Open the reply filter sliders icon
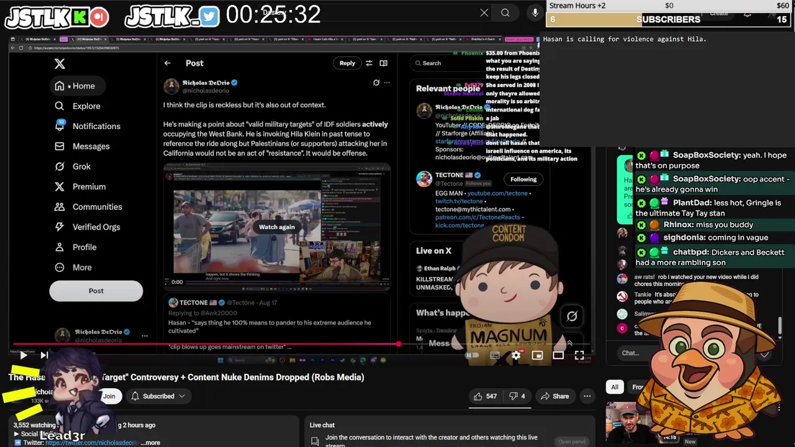This screenshot has height=447, width=795. pos(369,63)
